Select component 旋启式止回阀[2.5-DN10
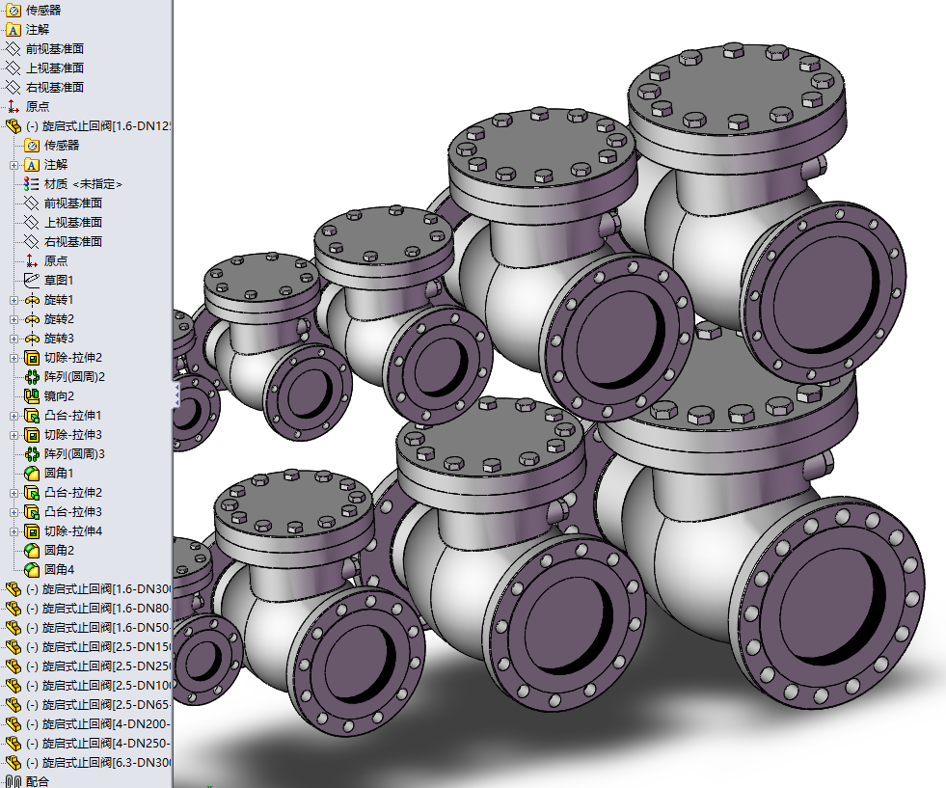 [x=99, y=686]
